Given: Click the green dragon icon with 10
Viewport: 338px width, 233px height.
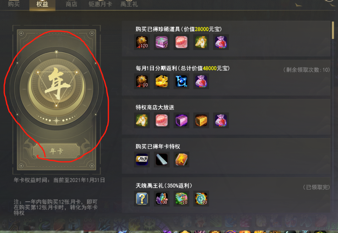Looking at the screenshot, I should tap(181, 199).
